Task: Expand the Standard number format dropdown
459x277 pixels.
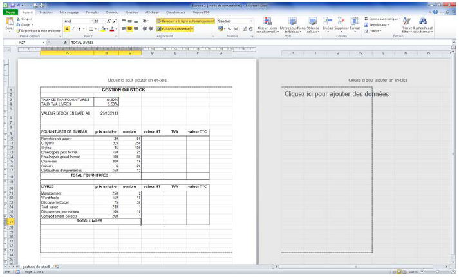Action: [252, 21]
